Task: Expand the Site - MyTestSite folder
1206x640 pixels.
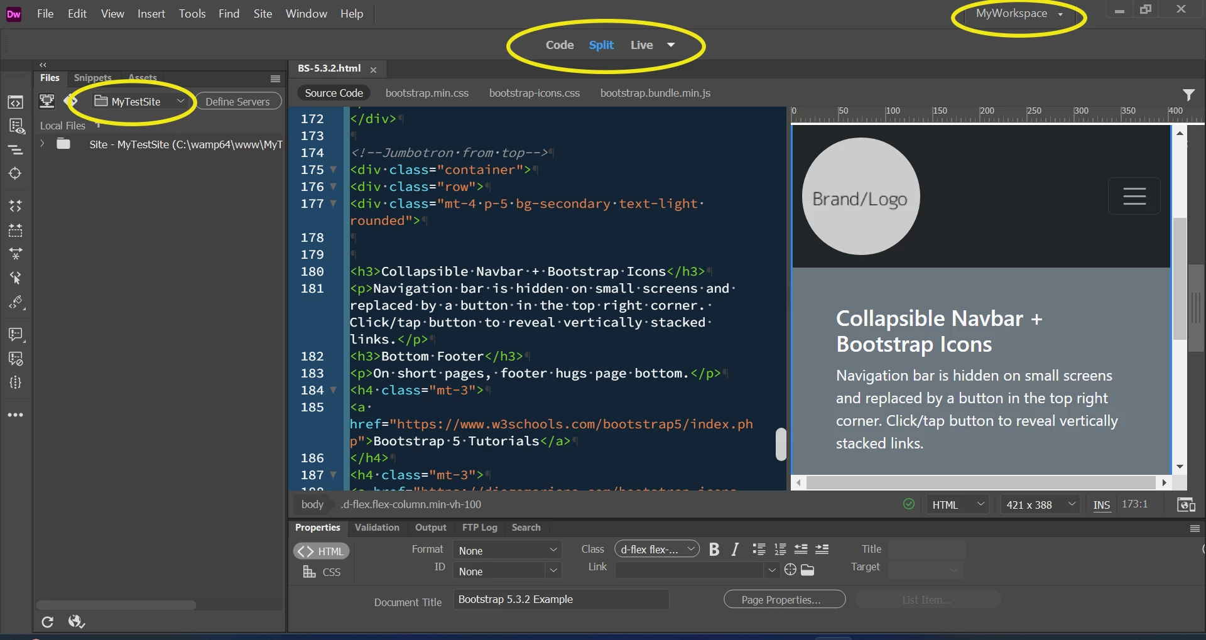Action: (x=42, y=144)
